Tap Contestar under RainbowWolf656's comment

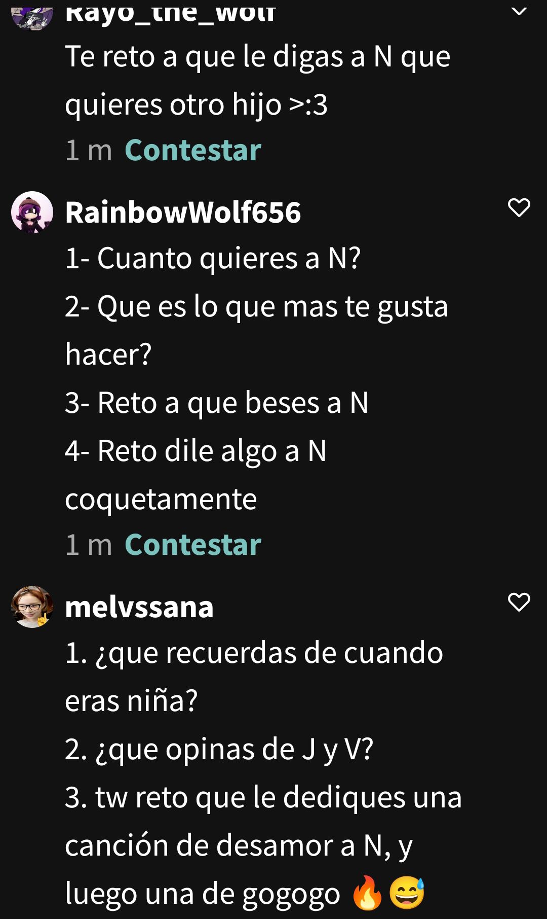193,545
